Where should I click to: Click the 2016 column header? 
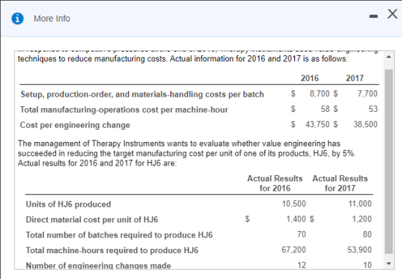[x=309, y=78]
